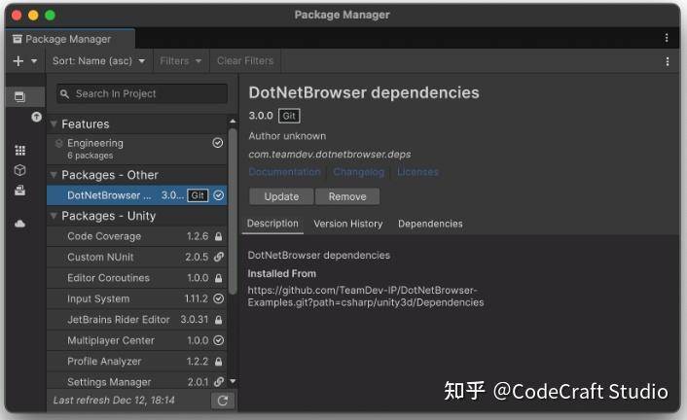Screen dimensions: 687x420
Task: Click the Update button
Action: 281,196
